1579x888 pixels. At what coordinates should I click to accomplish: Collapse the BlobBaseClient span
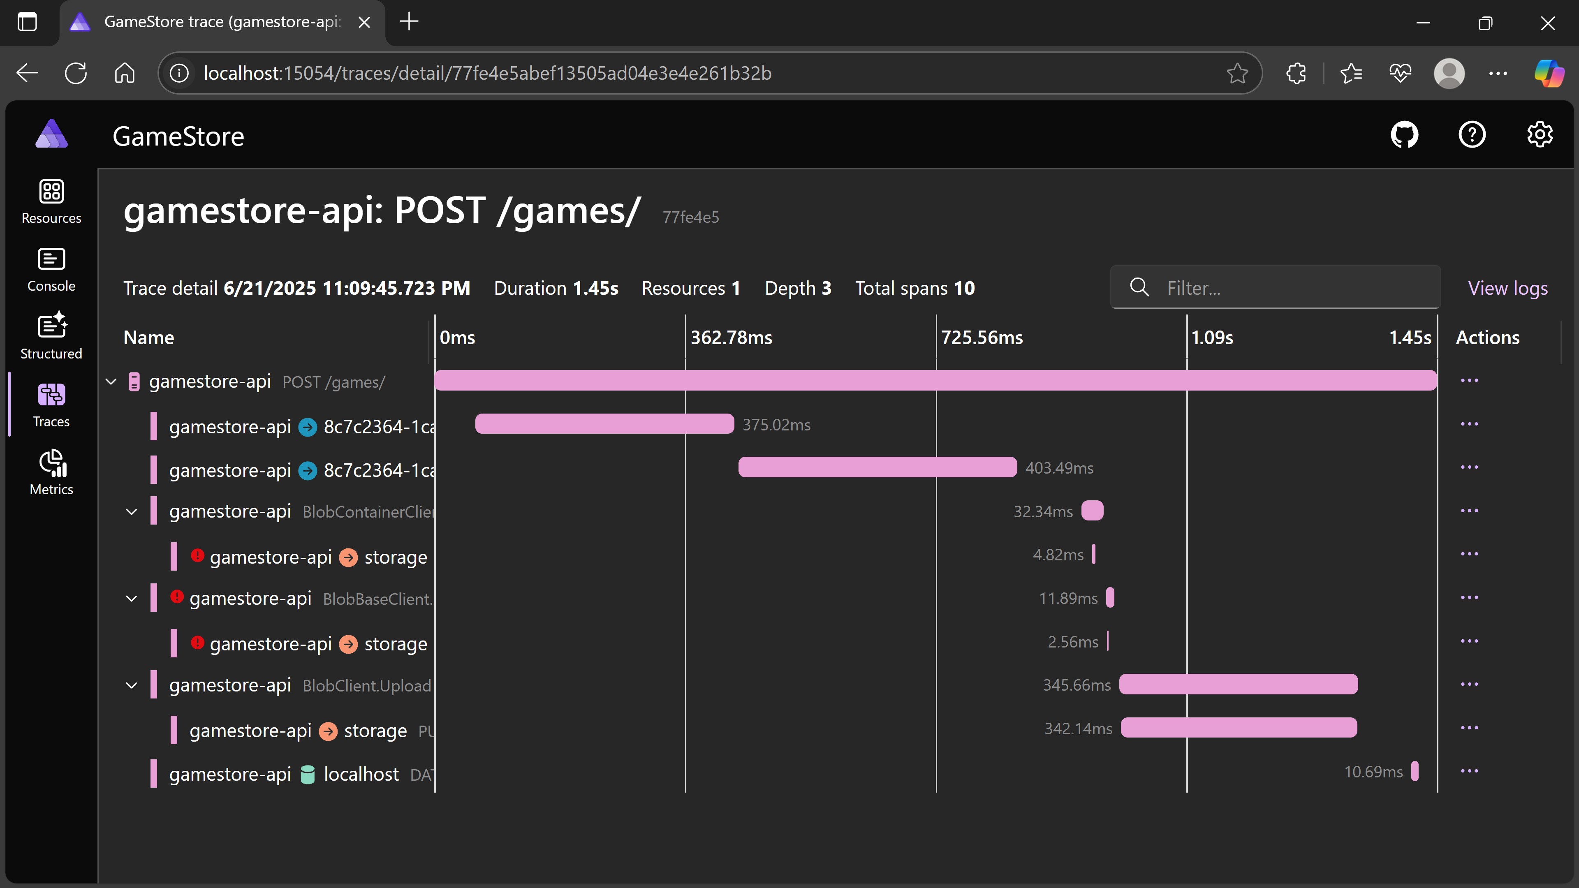(x=131, y=599)
